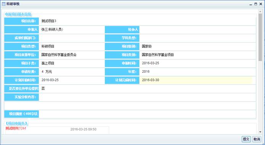Click the 学科类型 label cell

(122, 38)
